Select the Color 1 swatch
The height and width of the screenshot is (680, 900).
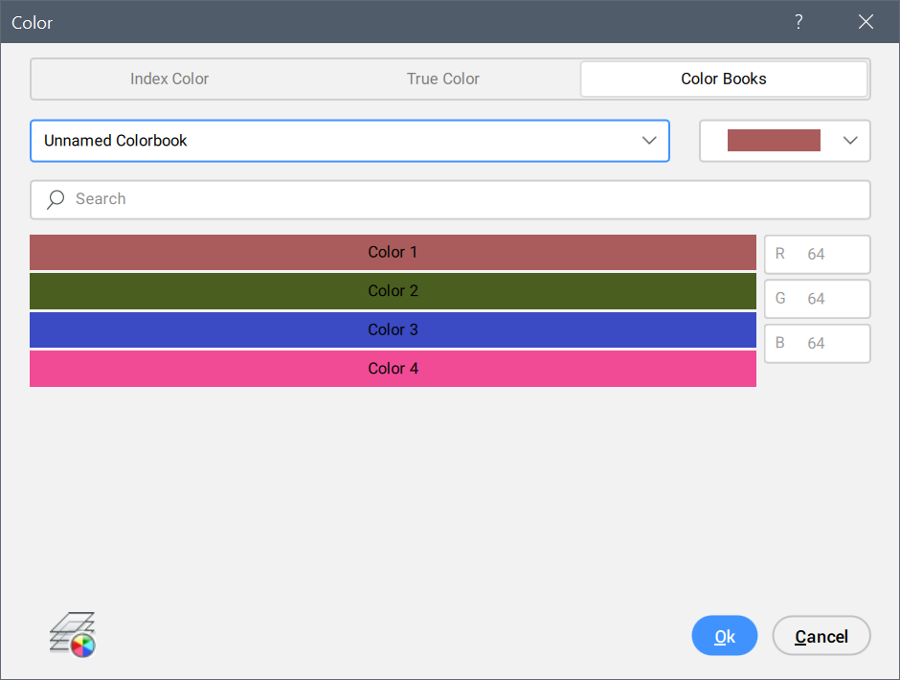pyautogui.click(x=393, y=253)
